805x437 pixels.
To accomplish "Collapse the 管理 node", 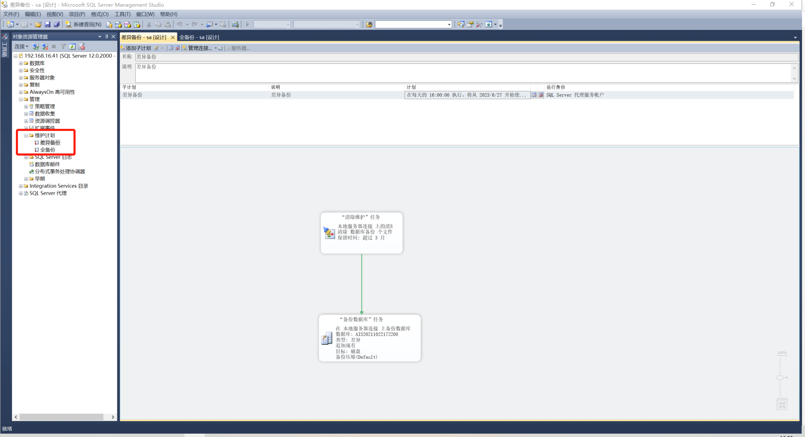I will pyautogui.click(x=21, y=99).
